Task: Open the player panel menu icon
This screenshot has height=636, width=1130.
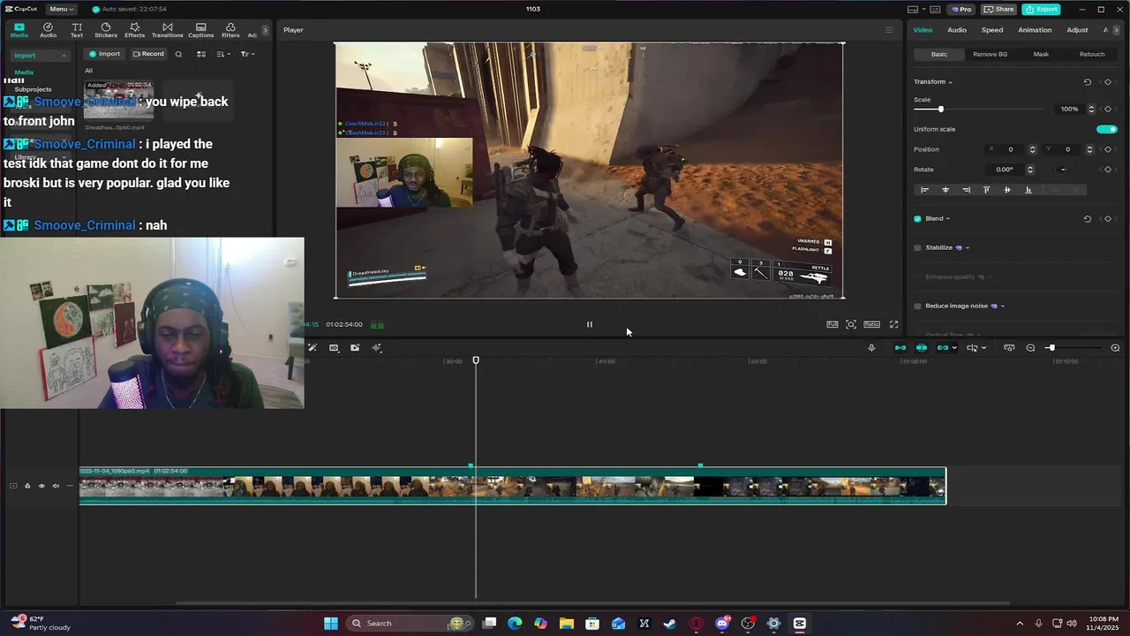Action: (889, 30)
